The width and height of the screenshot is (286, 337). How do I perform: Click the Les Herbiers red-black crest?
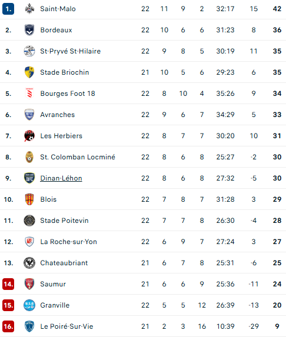29,136
